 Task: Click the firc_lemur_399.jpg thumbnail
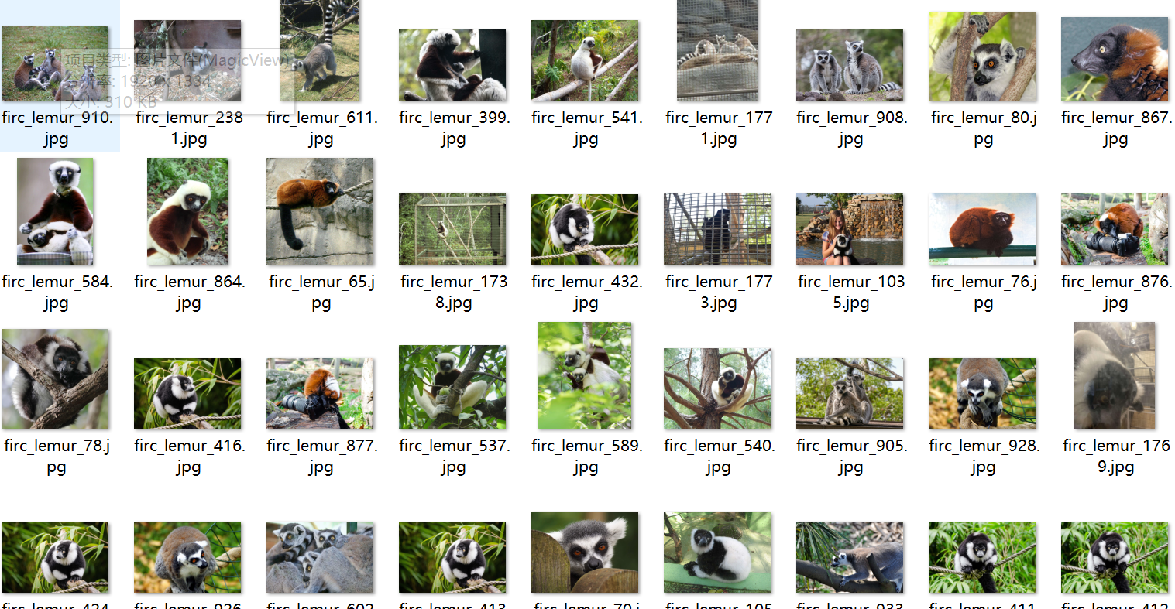pyautogui.click(x=452, y=65)
